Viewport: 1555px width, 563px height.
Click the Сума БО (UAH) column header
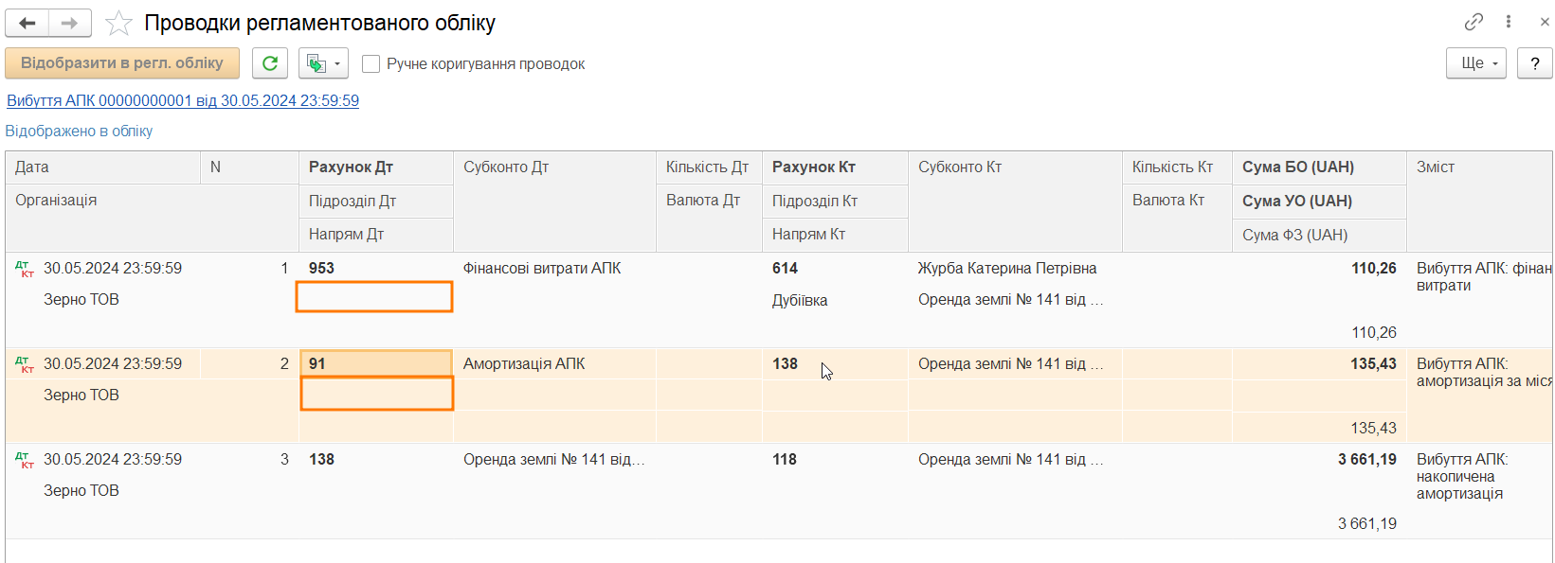(1298, 167)
